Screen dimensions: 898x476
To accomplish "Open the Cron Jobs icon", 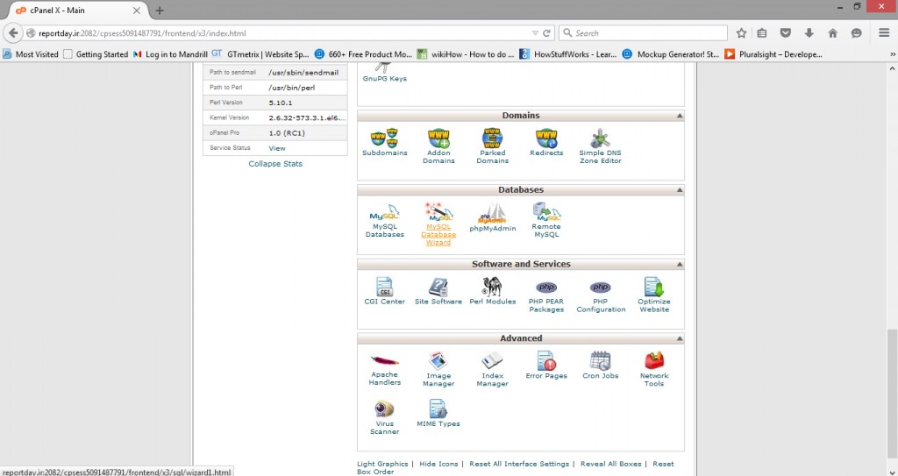I will click(x=600, y=363).
